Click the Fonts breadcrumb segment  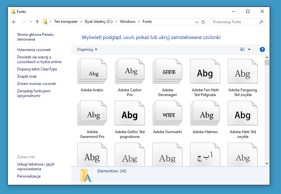click(147, 22)
